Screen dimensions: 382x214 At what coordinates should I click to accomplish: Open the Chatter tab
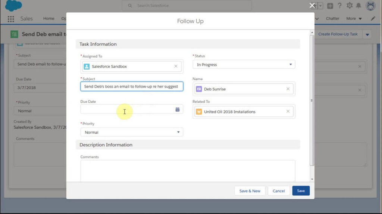[x=332, y=19]
